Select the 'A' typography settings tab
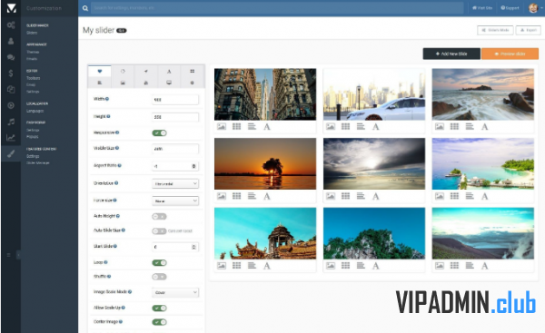Viewport: 545px width, 333px height. [169, 71]
